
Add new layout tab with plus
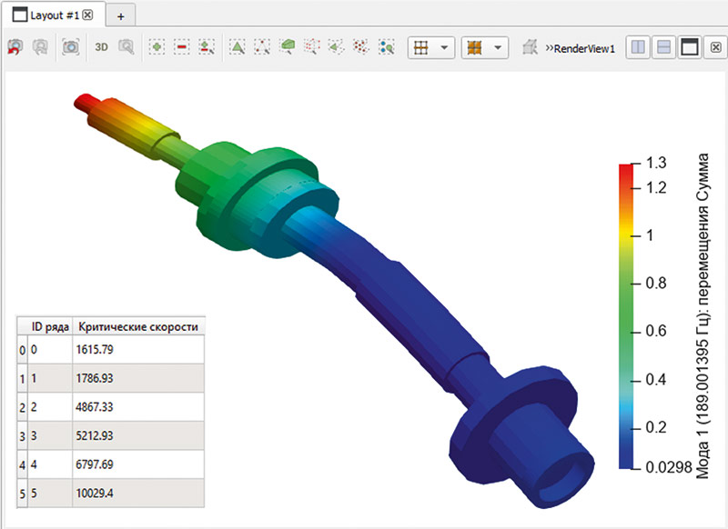click(x=120, y=16)
